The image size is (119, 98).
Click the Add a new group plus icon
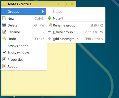click(x=50, y=38)
